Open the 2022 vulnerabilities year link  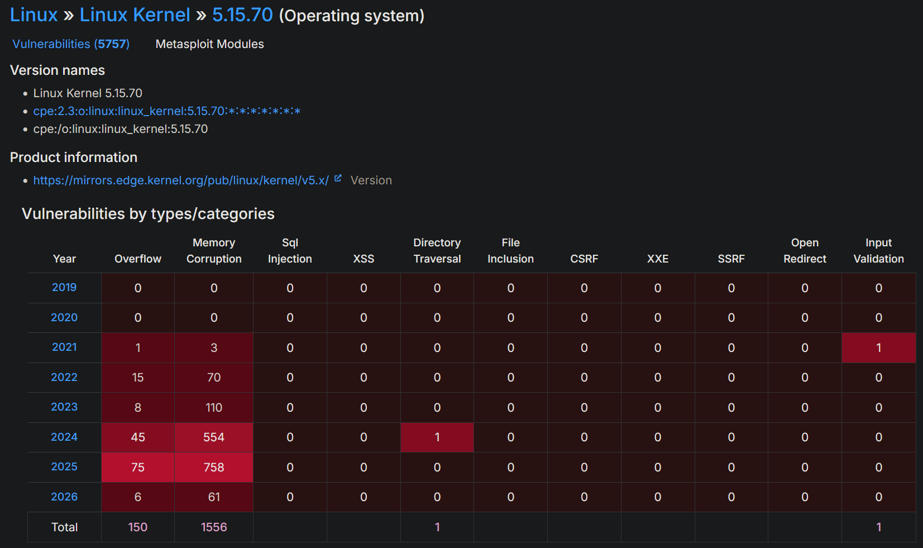coord(64,377)
